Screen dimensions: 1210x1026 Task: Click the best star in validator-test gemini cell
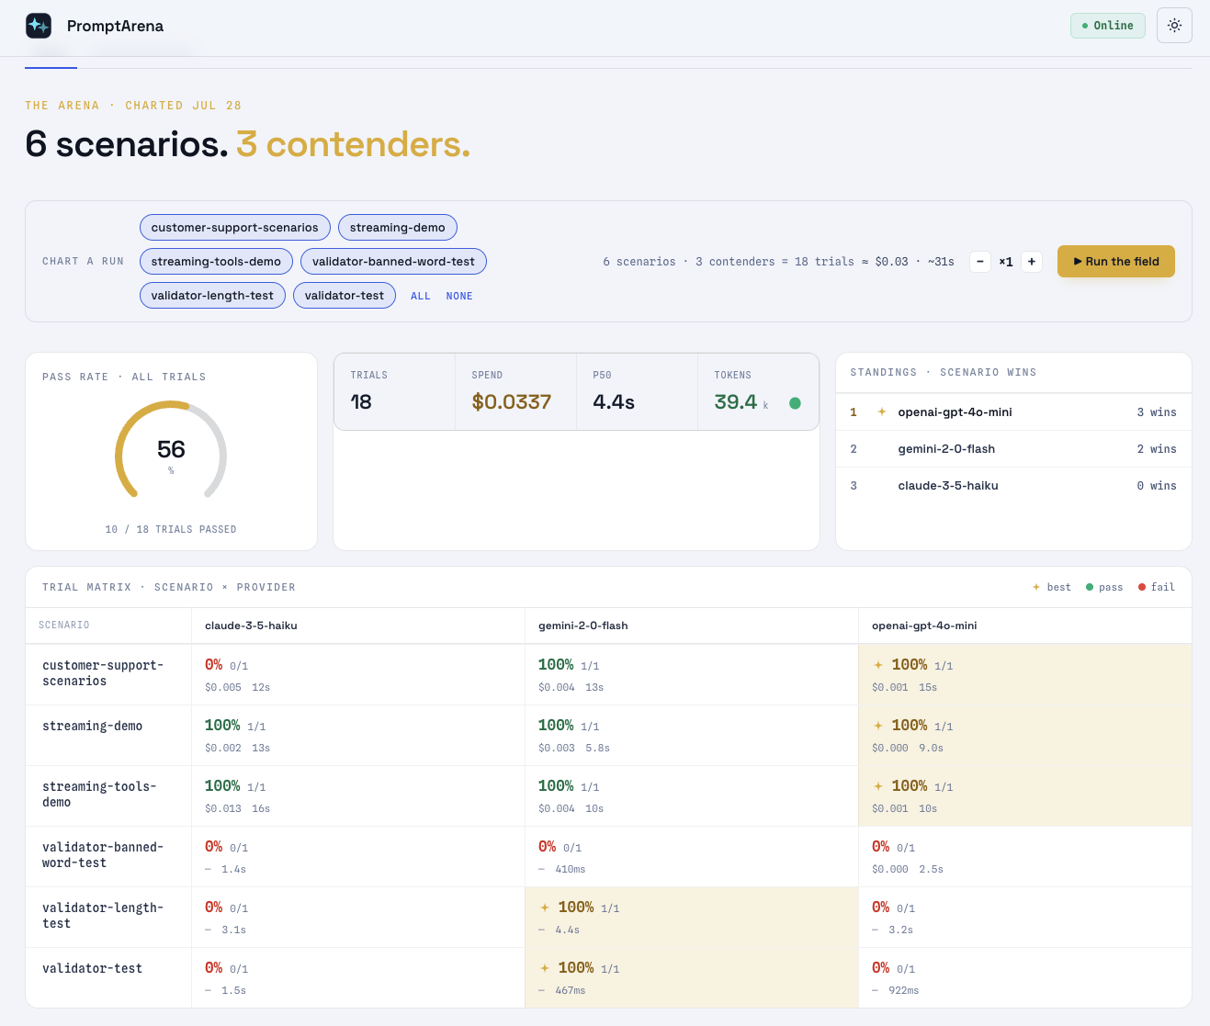pos(545,968)
